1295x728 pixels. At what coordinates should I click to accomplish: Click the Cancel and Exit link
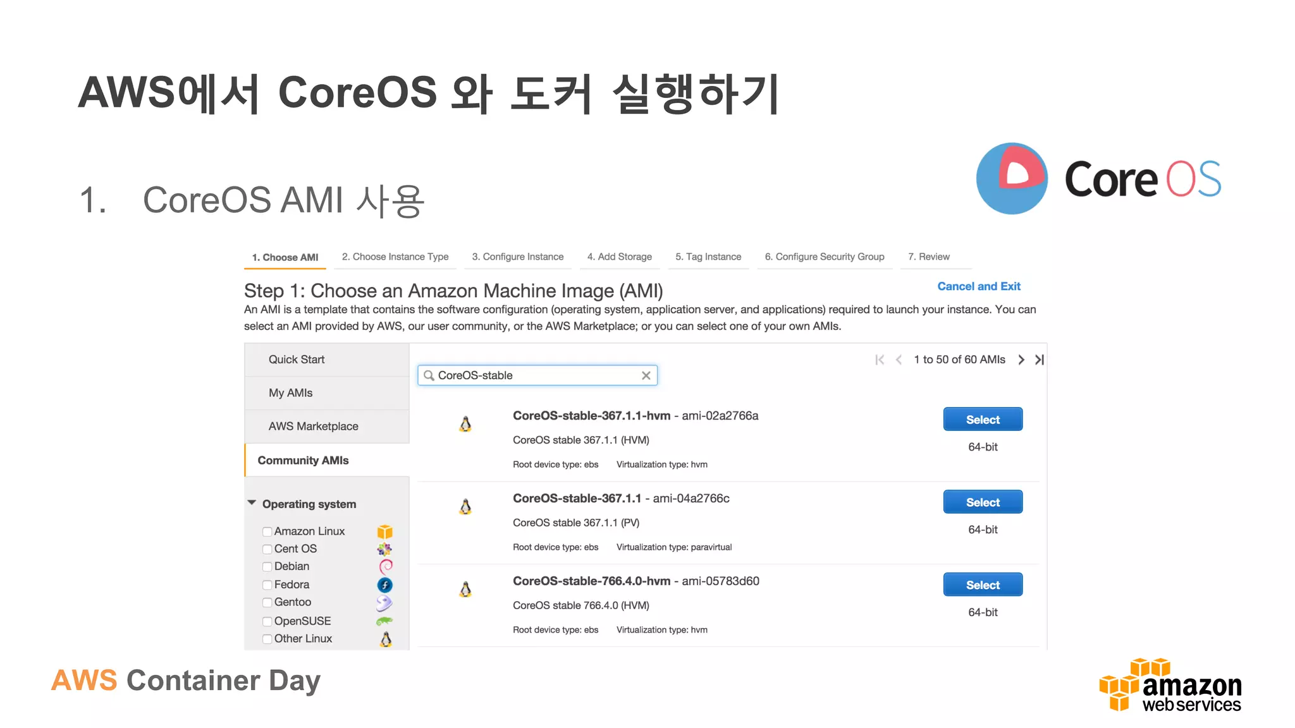coord(979,286)
